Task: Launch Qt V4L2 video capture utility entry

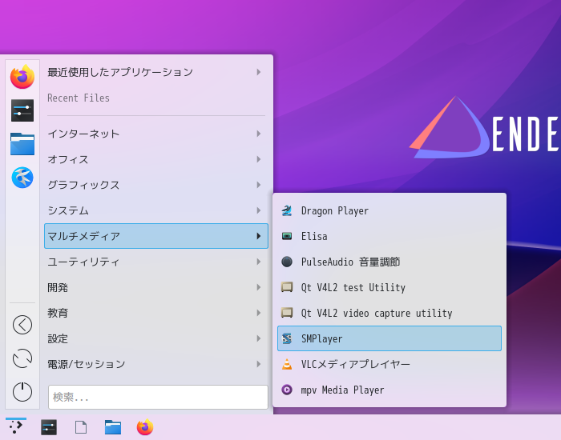Action: click(x=389, y=313)
